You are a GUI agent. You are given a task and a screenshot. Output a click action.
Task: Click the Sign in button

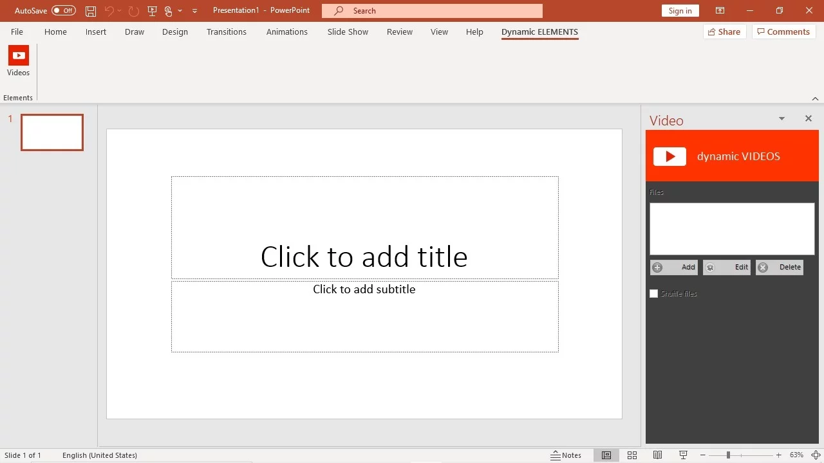[x=680, y=11]
